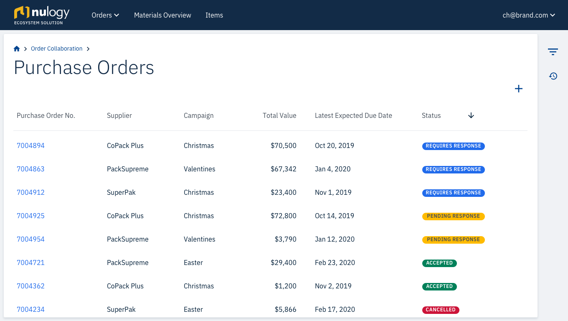Viewport: 568px width, 321px height.
Task: Click Valentines campaign in row 7004954
Action: coord(200,239)
